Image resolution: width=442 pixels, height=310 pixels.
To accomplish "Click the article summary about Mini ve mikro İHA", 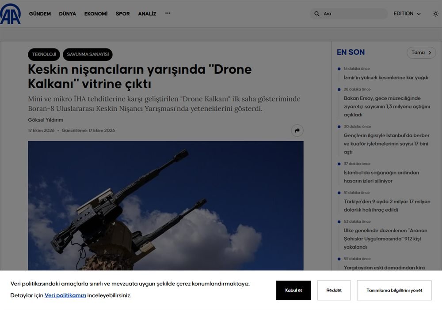I will (164, 104).
